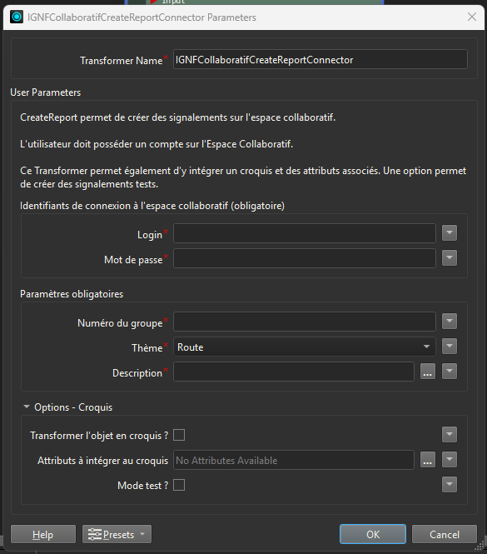The width and height of the screenshot is (487, 554).
Task: Click the 'User Parameters' heading
Action: [x=46, y=92]
